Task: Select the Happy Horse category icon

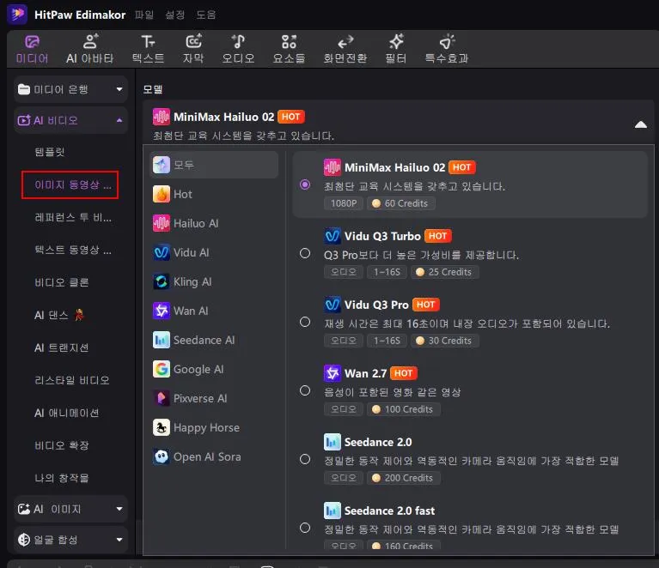Action: pos(162,427)
